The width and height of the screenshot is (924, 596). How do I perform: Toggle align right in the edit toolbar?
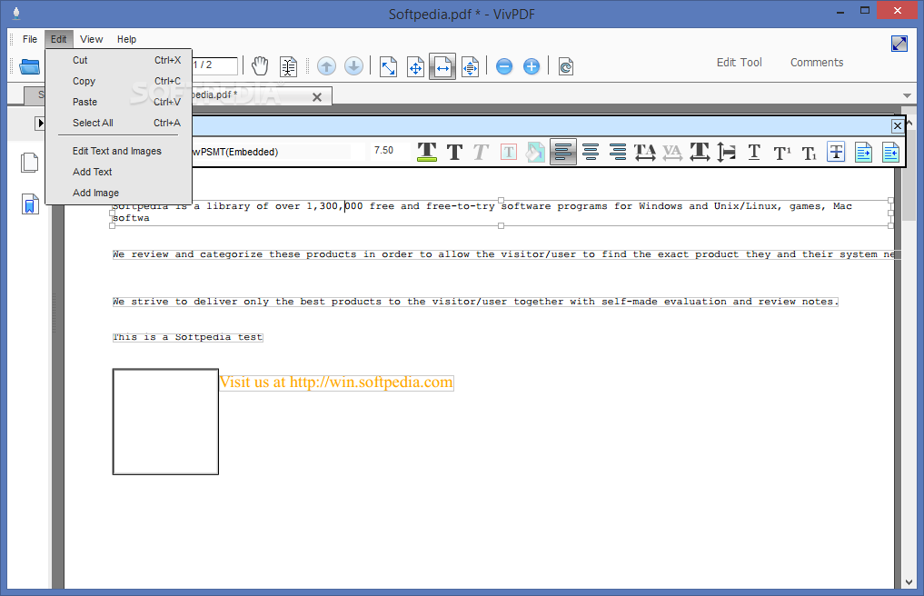618,152
